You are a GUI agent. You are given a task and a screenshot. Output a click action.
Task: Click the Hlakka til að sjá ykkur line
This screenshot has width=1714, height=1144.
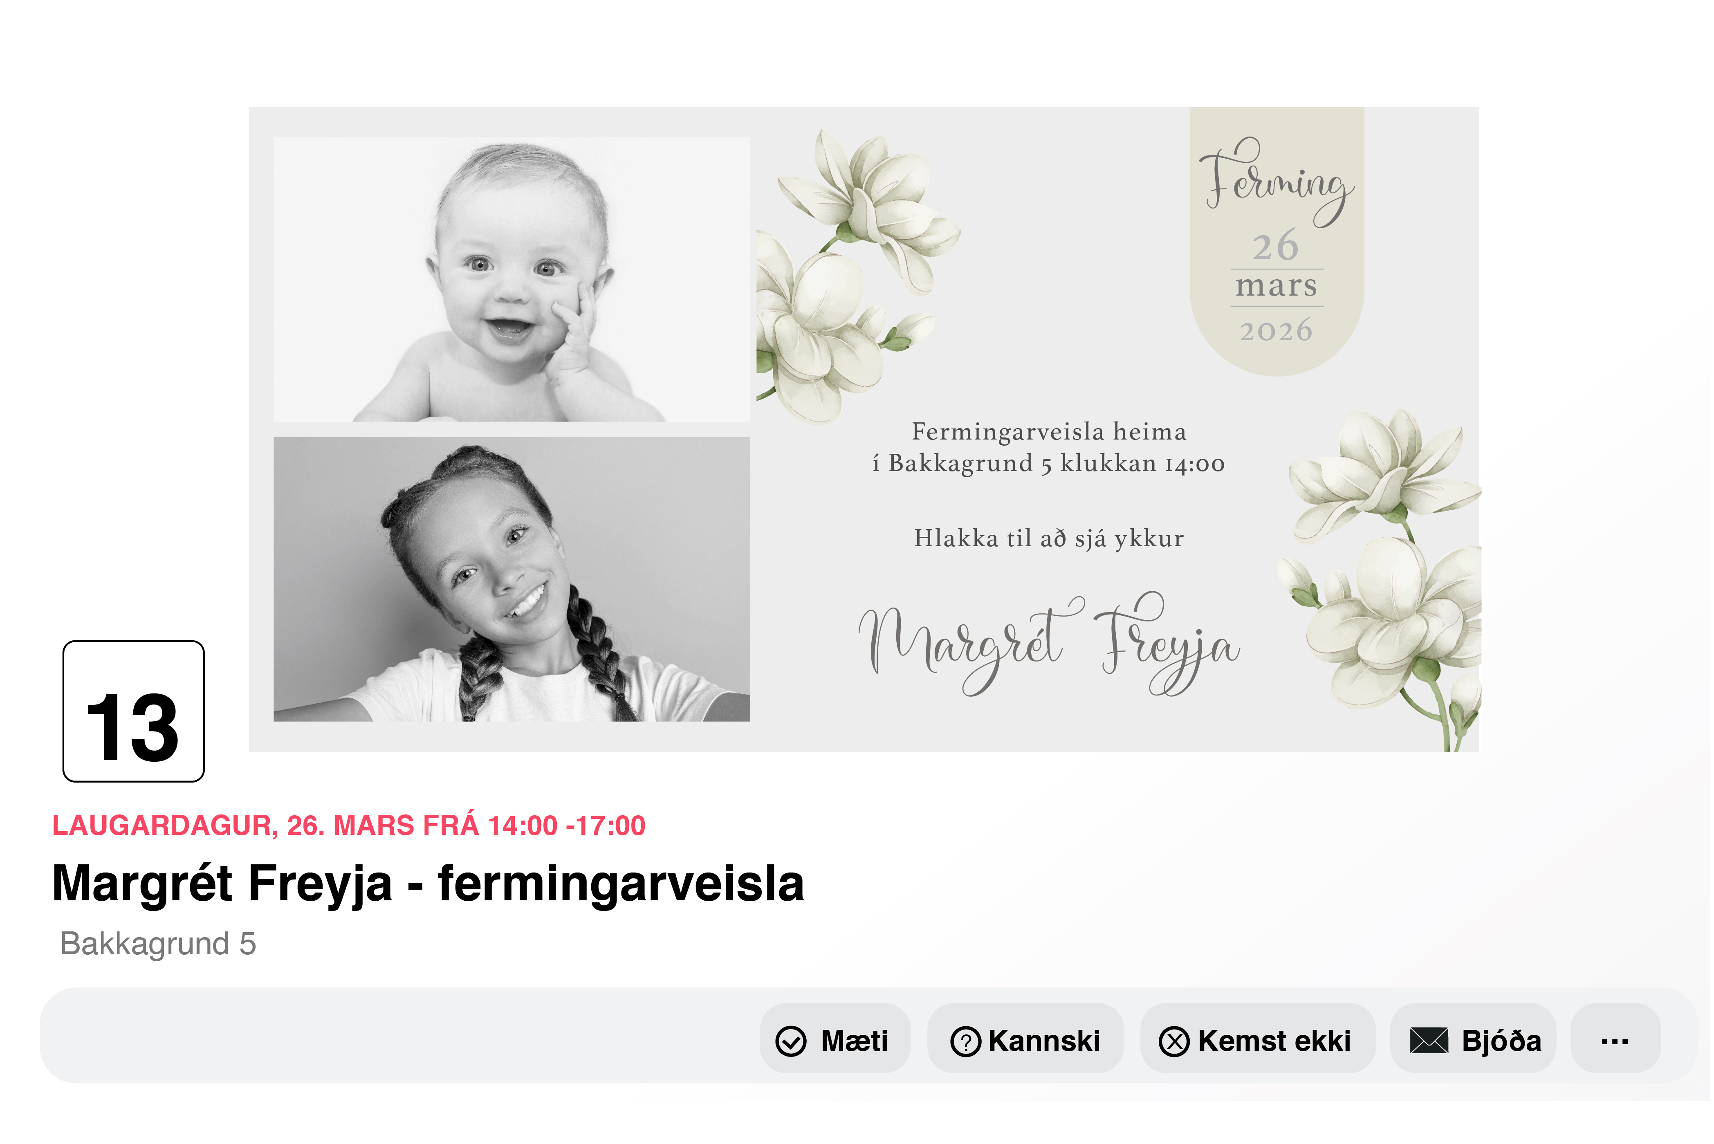tap(1049, 538)
